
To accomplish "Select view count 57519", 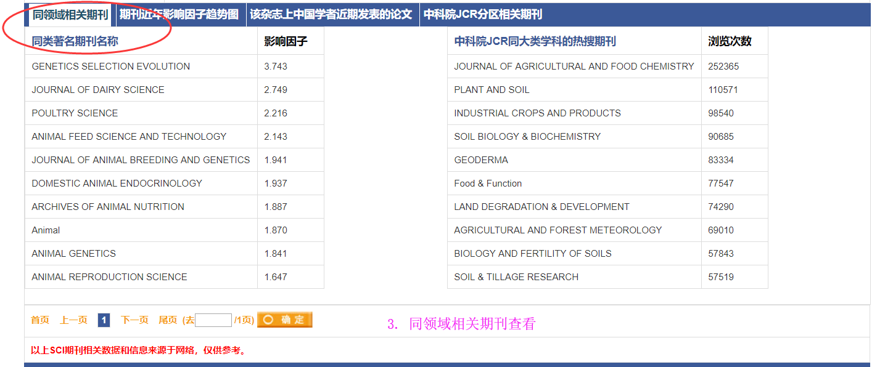I will click(x=721, y=277).
